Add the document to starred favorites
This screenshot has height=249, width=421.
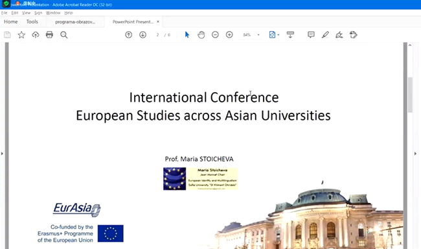(21, 34)
